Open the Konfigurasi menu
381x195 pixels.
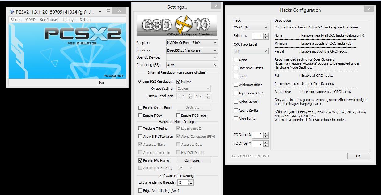click(x=49, y=20)
